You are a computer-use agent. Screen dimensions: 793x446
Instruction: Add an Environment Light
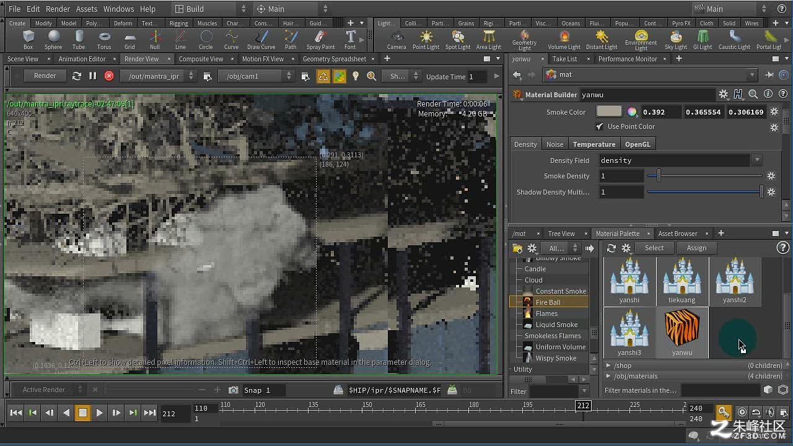tap(641, 40)
